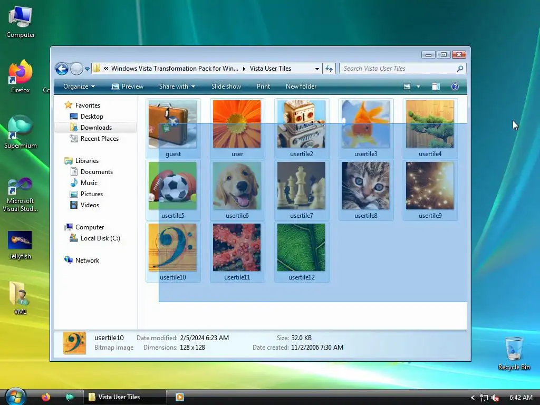Select the usertile2 robot image

coord(301,124)
